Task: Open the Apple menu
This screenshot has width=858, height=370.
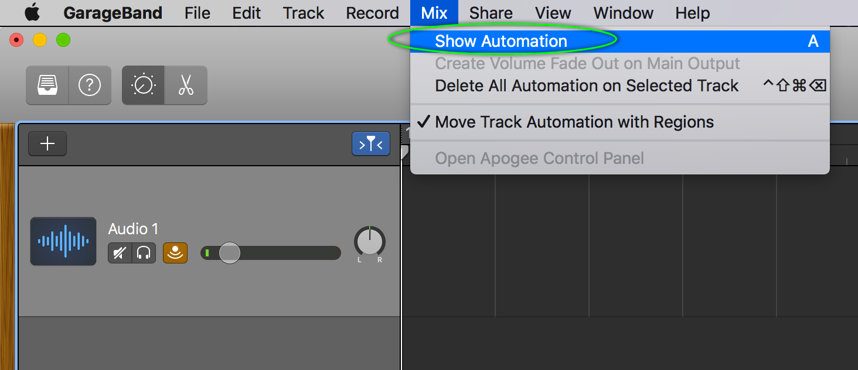Action: pos(32,12)
